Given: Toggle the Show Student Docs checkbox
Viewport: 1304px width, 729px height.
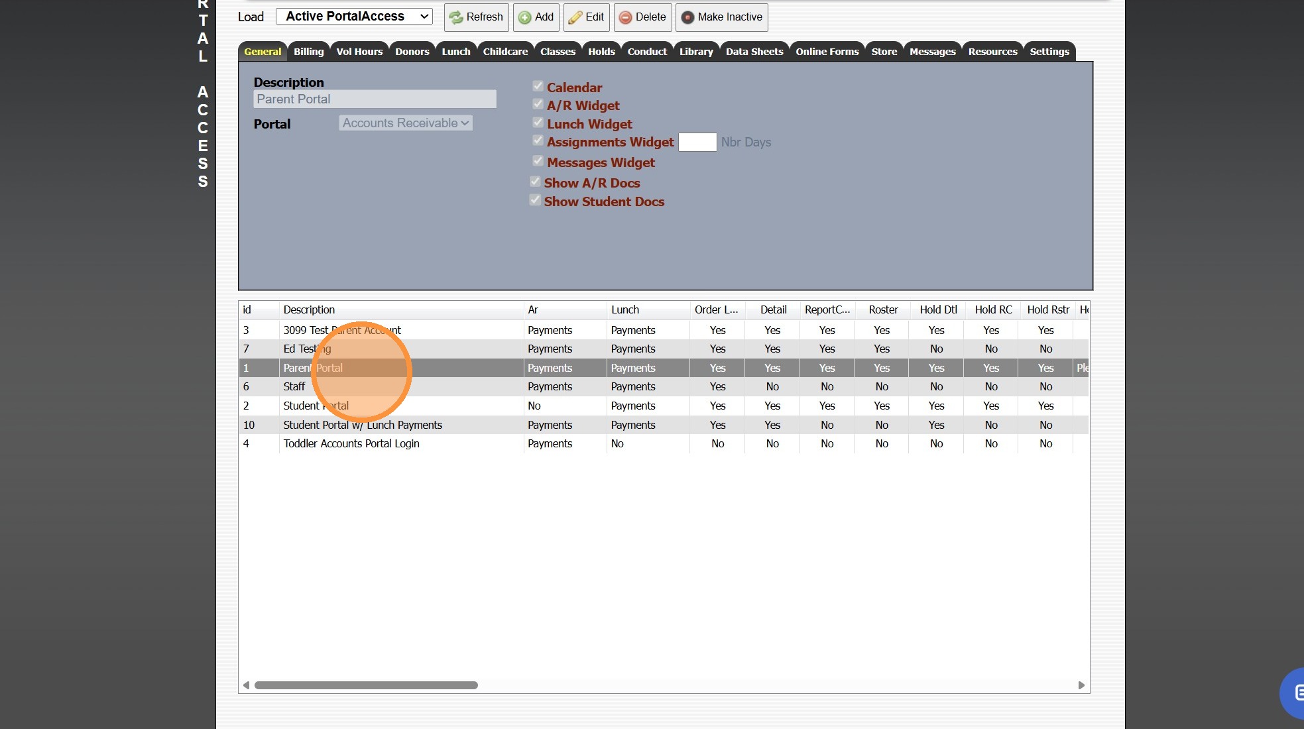Looking at the screenshot, I should [x=535, y=200].
